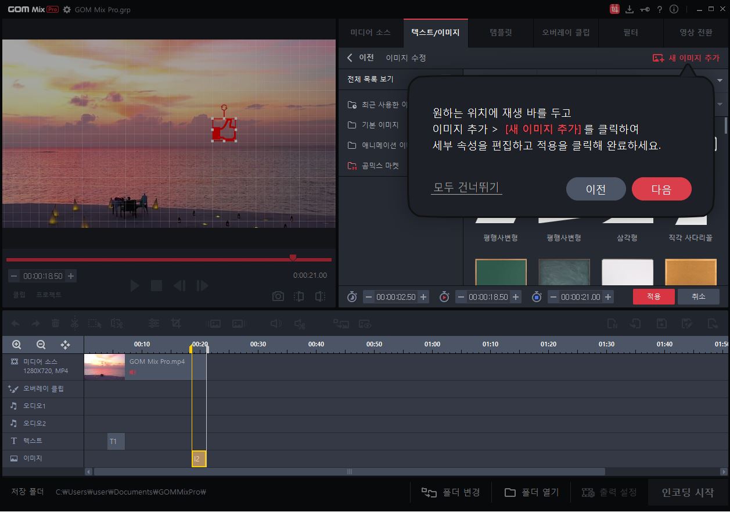Stop the preview playback
Image resolution: width=730 pixels, height=512 pixels.
click(x=156, y=285)
